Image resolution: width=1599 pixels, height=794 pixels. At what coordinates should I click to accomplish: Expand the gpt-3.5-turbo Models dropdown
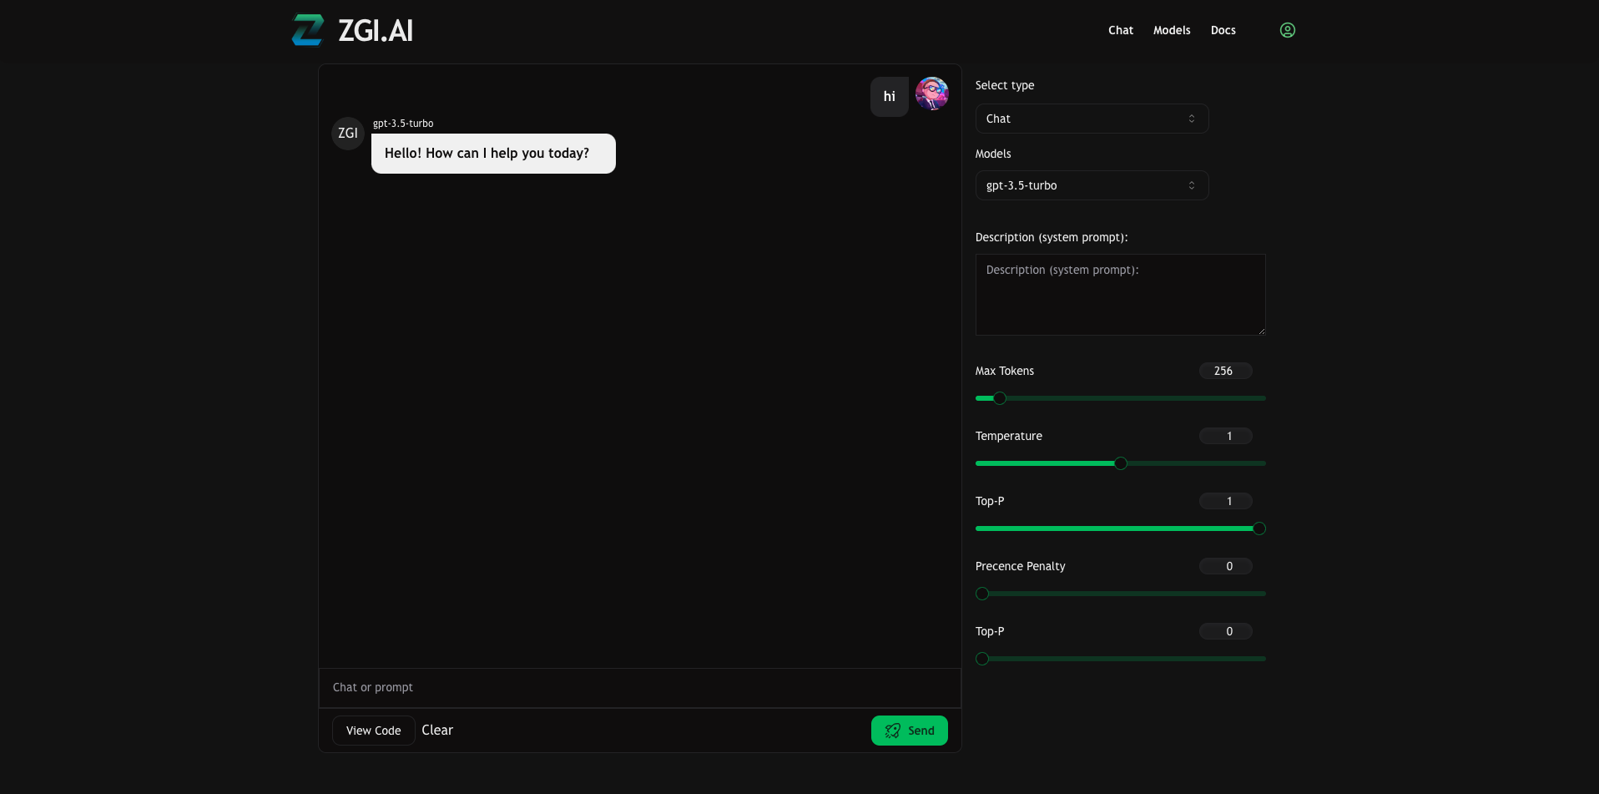pos(1092,185)
